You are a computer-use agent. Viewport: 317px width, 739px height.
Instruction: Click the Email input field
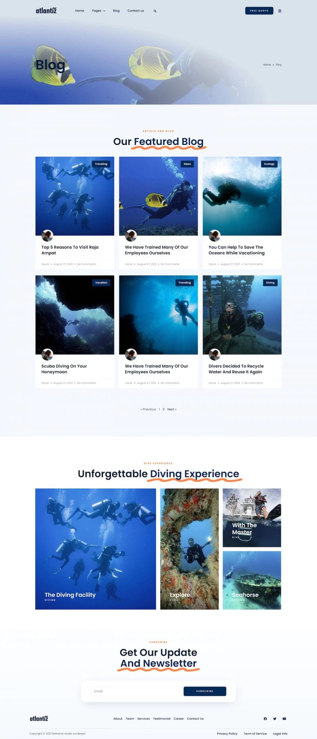[135, 691]
